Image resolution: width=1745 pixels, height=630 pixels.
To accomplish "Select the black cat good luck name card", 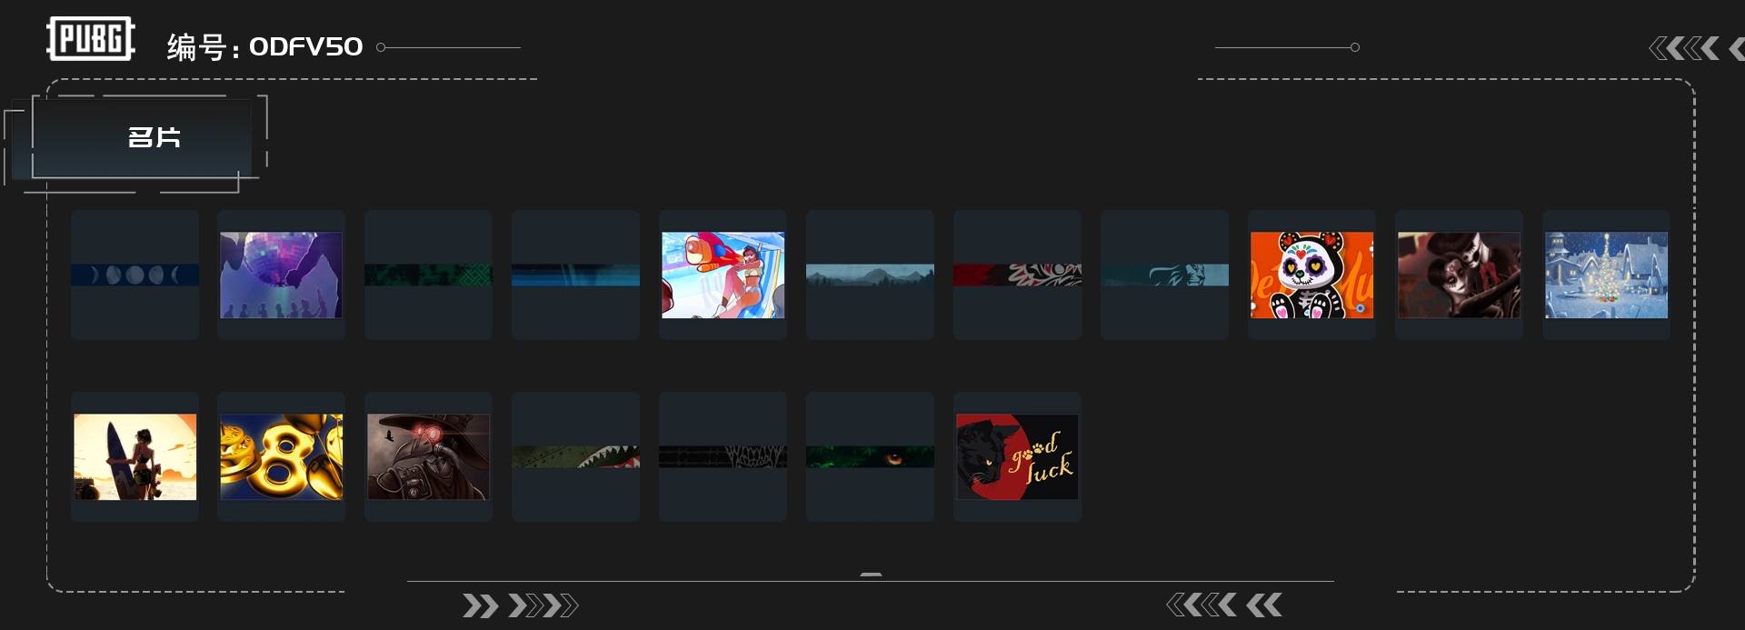I will (x=1018, y=456).
